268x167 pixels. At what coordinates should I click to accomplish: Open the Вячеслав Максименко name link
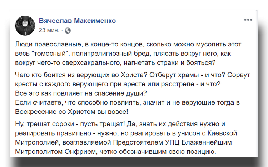click(x=77, y=21)
